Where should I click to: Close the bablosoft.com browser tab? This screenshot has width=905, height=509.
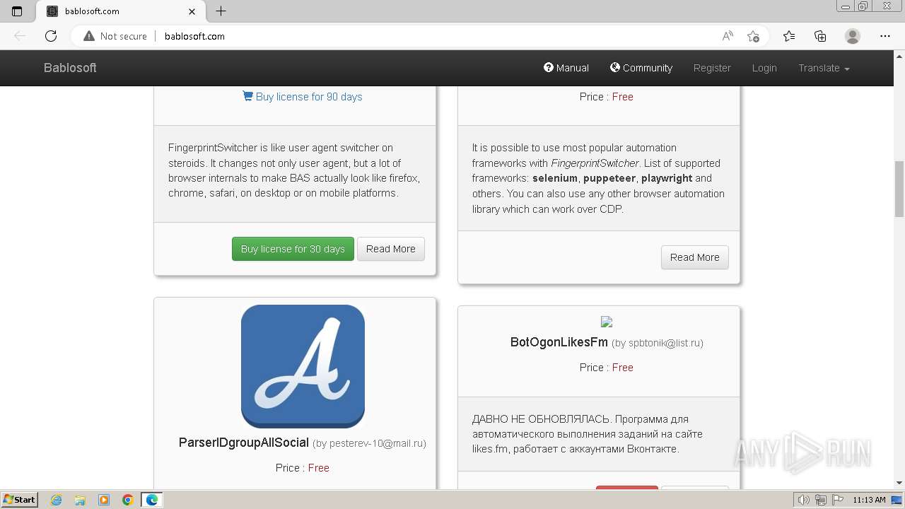[192, 11]
